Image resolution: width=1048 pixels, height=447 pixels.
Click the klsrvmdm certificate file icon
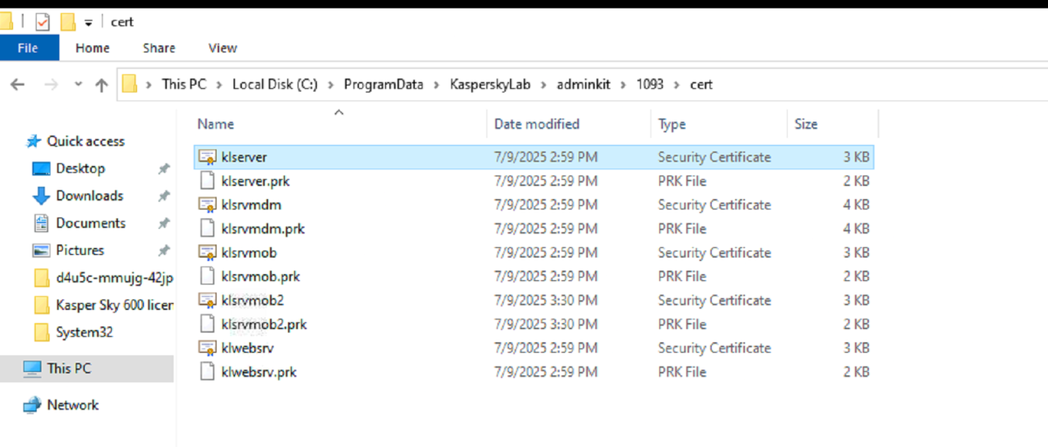pyautogui.click(x=207, y=205)
